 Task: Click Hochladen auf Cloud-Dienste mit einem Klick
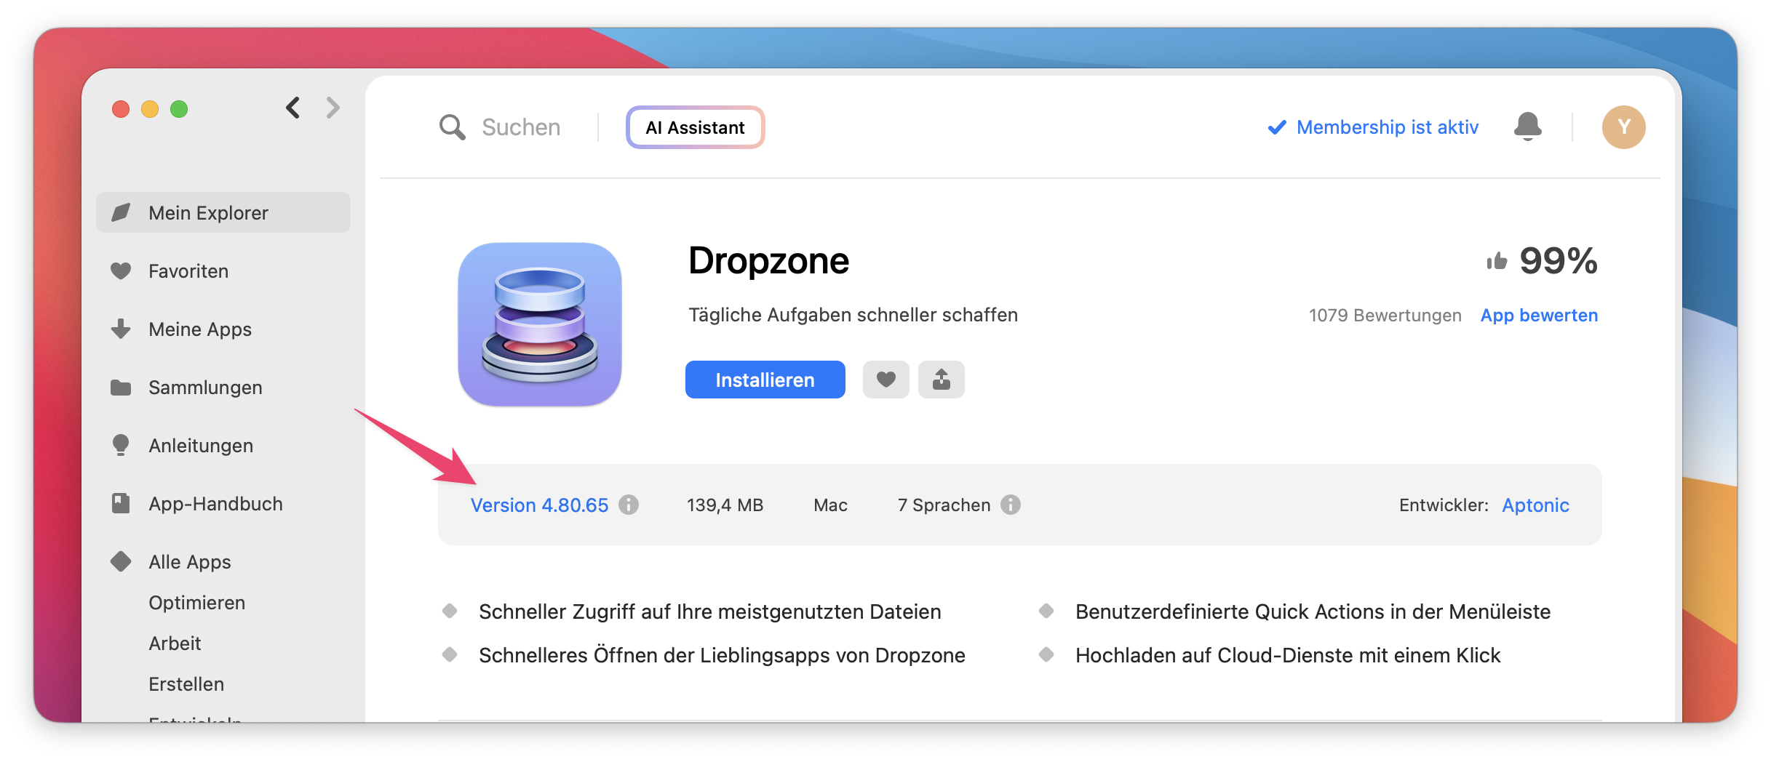pos(1288,655)
